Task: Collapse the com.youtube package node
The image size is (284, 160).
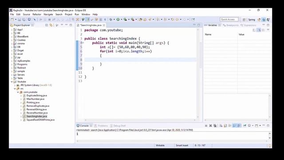Action: coord(18,92)
